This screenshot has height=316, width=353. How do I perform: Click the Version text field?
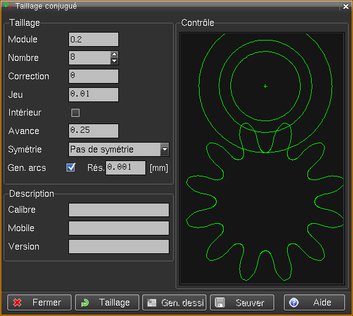(119, 247)
